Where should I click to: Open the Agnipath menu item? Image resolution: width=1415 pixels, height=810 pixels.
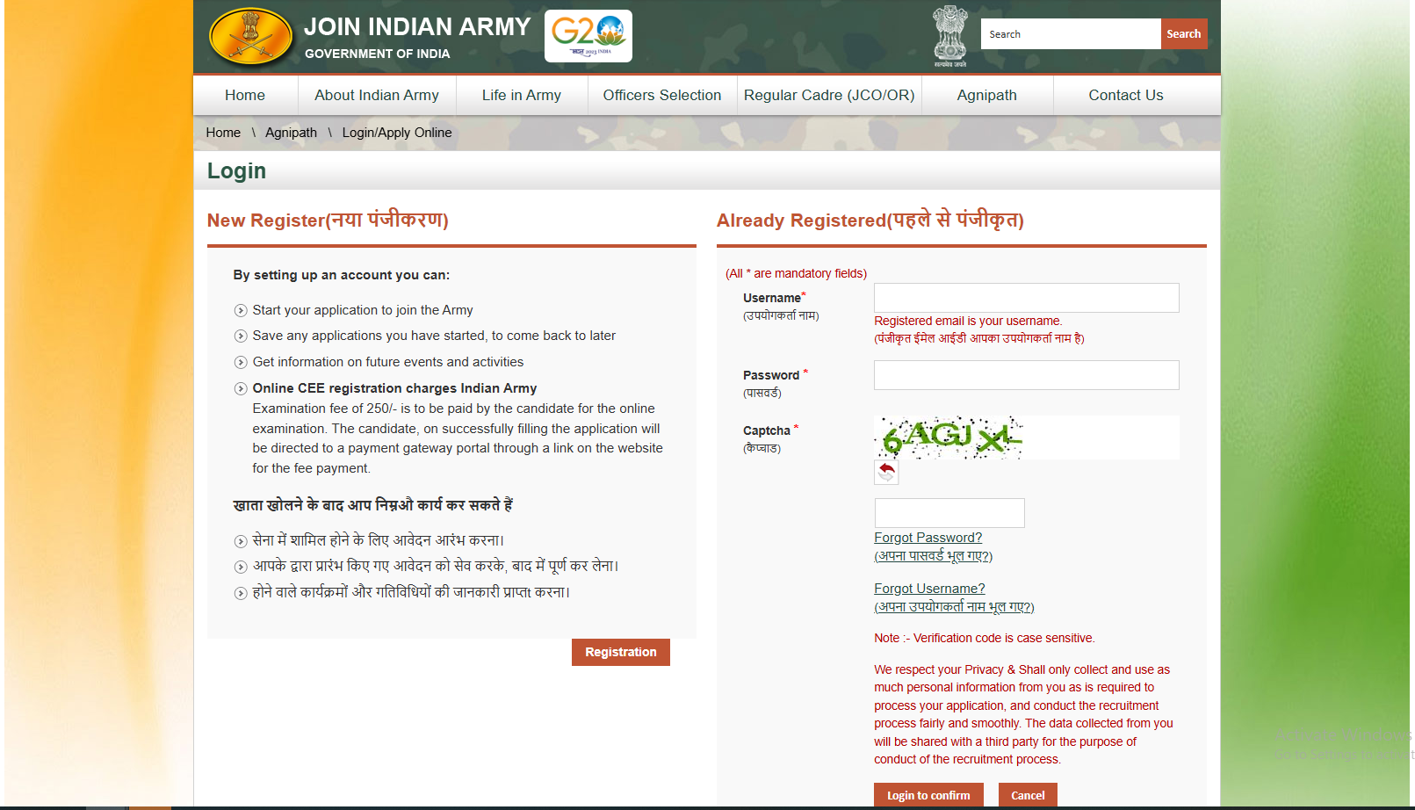point(986,95)
